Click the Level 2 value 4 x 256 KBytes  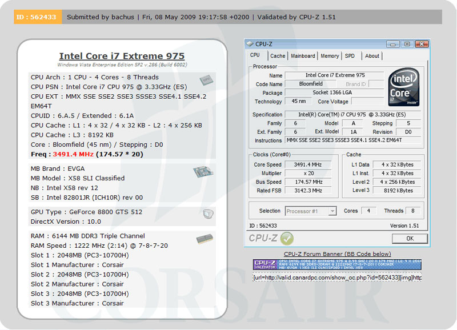pyautogui.click(x=397, y=182)
